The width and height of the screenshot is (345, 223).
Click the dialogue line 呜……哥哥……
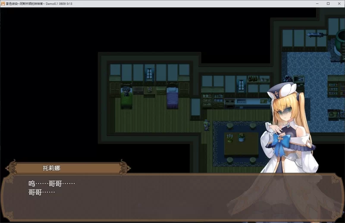click(52, 183)
